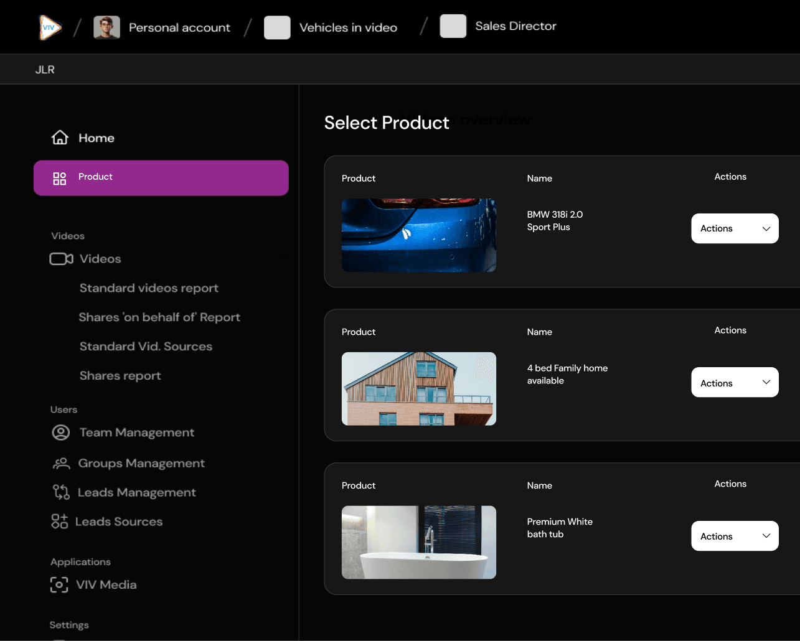Click the Premium White bath tub image
The width and height of the screenshot is (800, 641).
click(x=418, y=542)
